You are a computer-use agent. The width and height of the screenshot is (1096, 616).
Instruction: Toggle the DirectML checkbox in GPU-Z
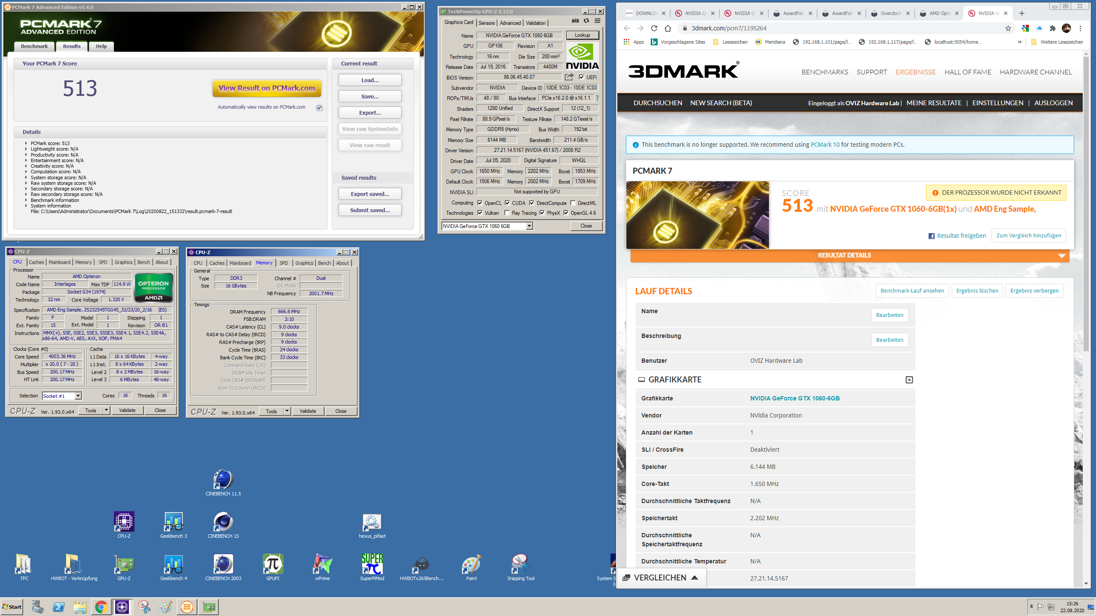coord(573,203)
